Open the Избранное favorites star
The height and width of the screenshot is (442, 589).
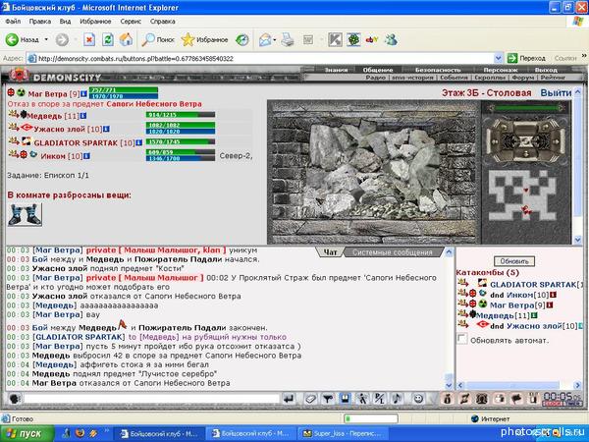click(x=205, y=39)
